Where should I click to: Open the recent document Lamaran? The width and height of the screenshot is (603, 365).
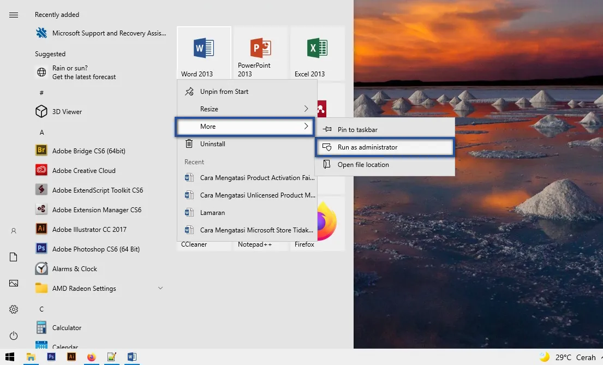click(x=212, y=212)
